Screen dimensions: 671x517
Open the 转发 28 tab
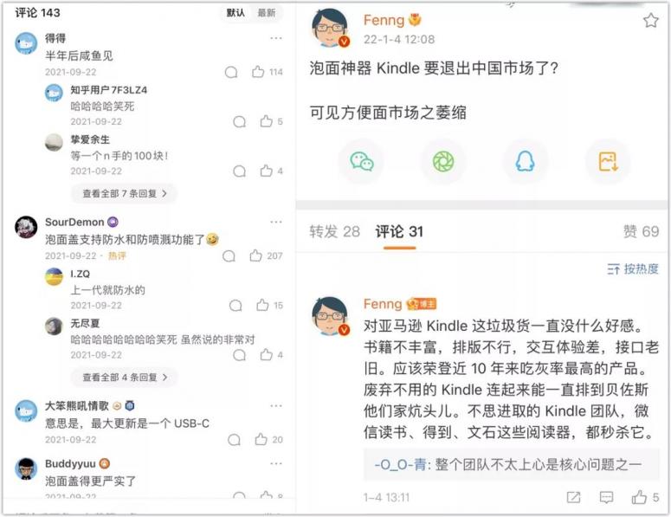[335, 231]
